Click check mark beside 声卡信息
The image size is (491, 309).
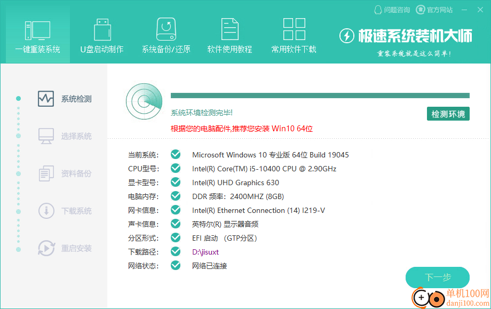tap(176, 224)
